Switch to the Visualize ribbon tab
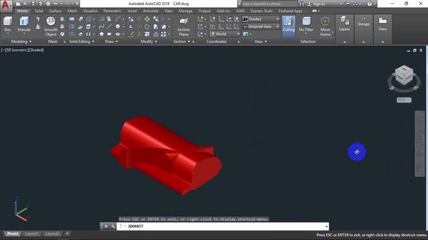Image resolution: width=428 pixels, height=240 pixels. pos(90,11)
